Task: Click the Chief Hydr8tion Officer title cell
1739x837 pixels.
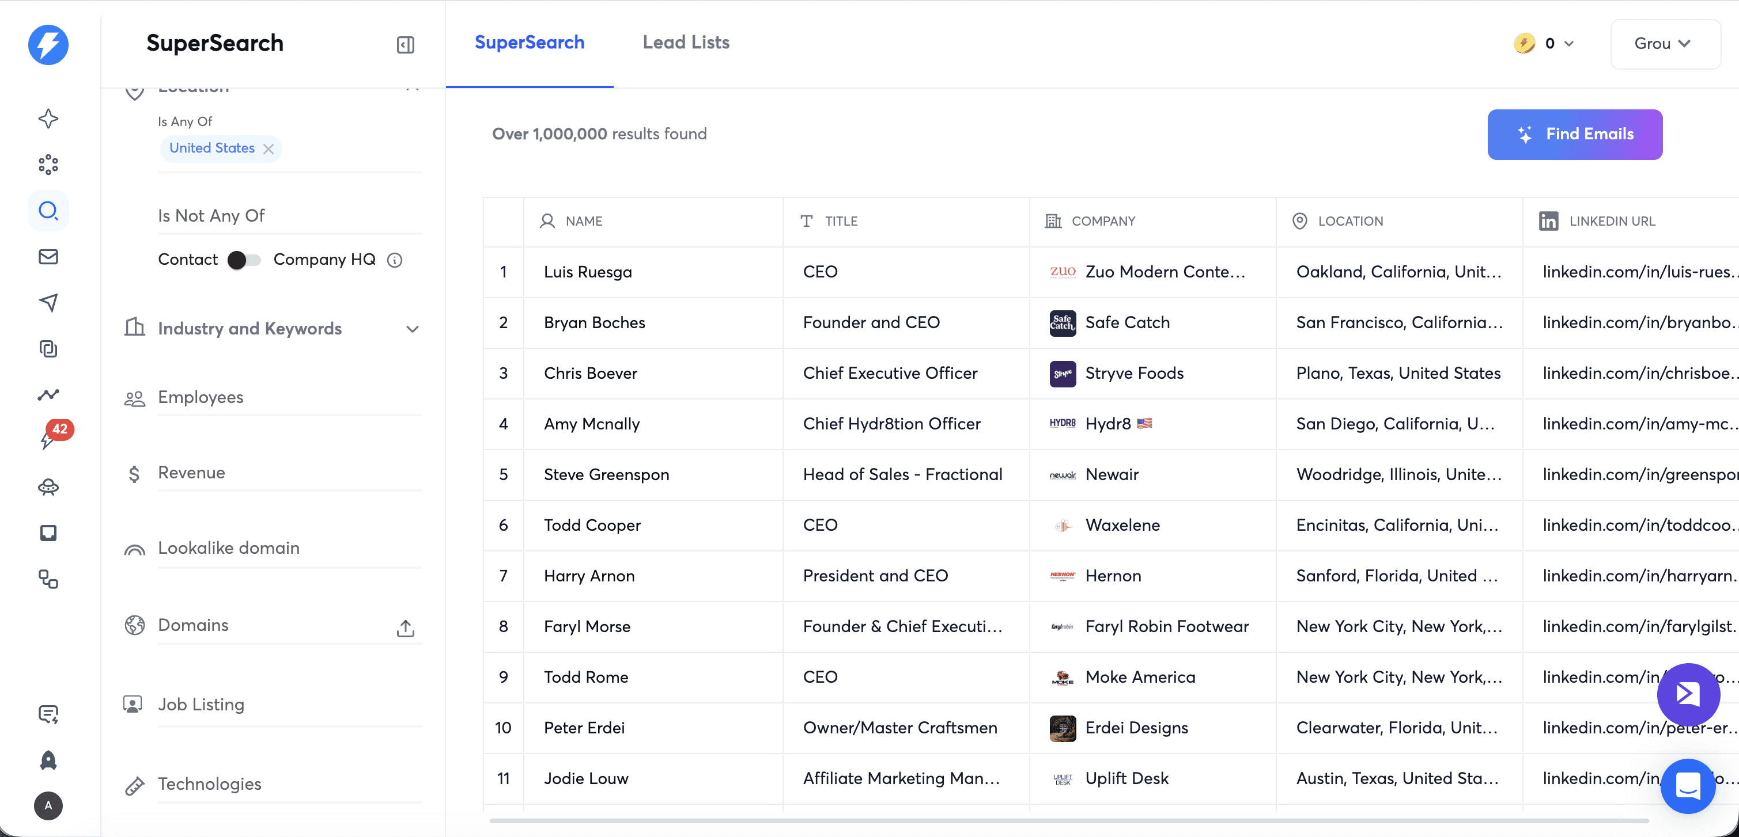Action: (906, 424)
